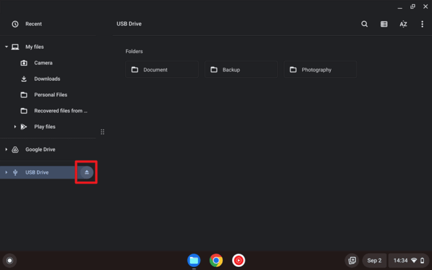Open Downloads in sidebar
This screenshot has width=432, height=270.
tap(48, 79)
